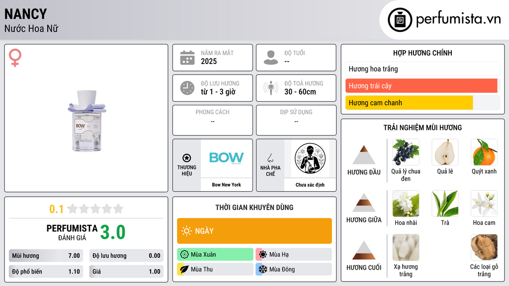Click the Nước Hoa Nữ subtitle

click(31, 28)
